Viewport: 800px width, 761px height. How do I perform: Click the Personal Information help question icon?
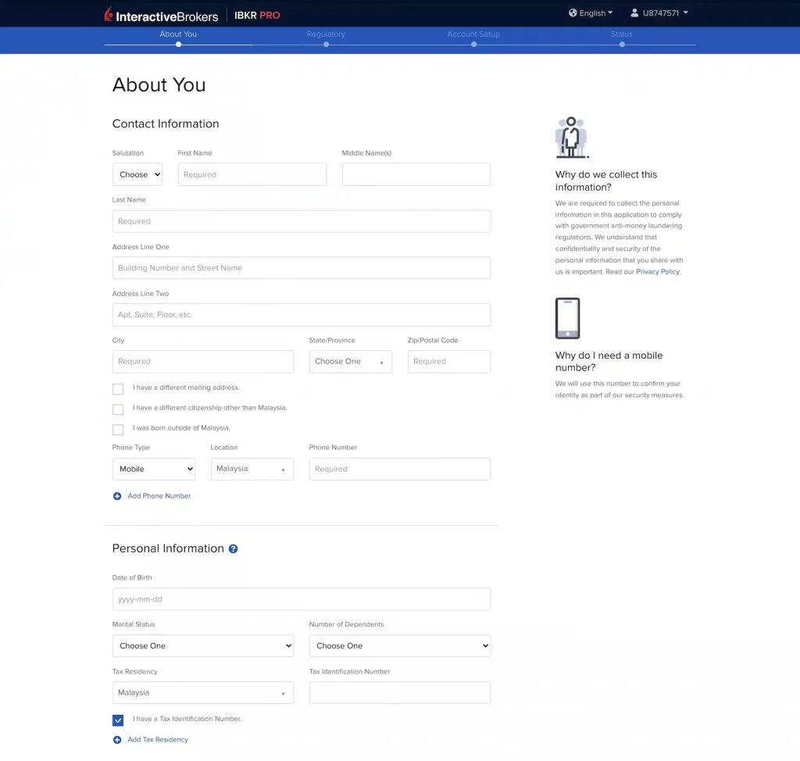[233, 549]
